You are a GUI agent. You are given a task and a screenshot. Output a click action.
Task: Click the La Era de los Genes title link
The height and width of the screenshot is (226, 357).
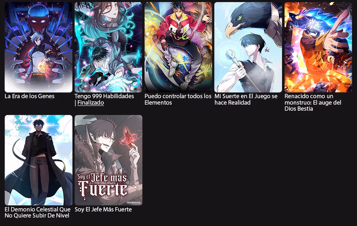pyautogui.click(x=29, y=96)
